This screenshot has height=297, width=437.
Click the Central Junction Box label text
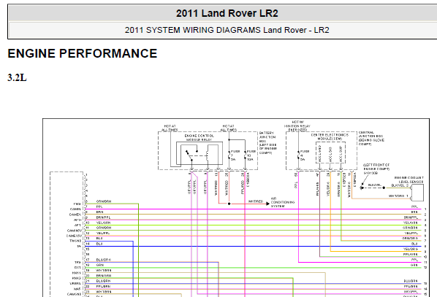pyautogui.click(x=371, y=139)
